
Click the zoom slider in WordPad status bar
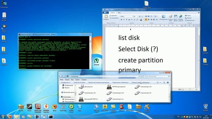(190, 89)
